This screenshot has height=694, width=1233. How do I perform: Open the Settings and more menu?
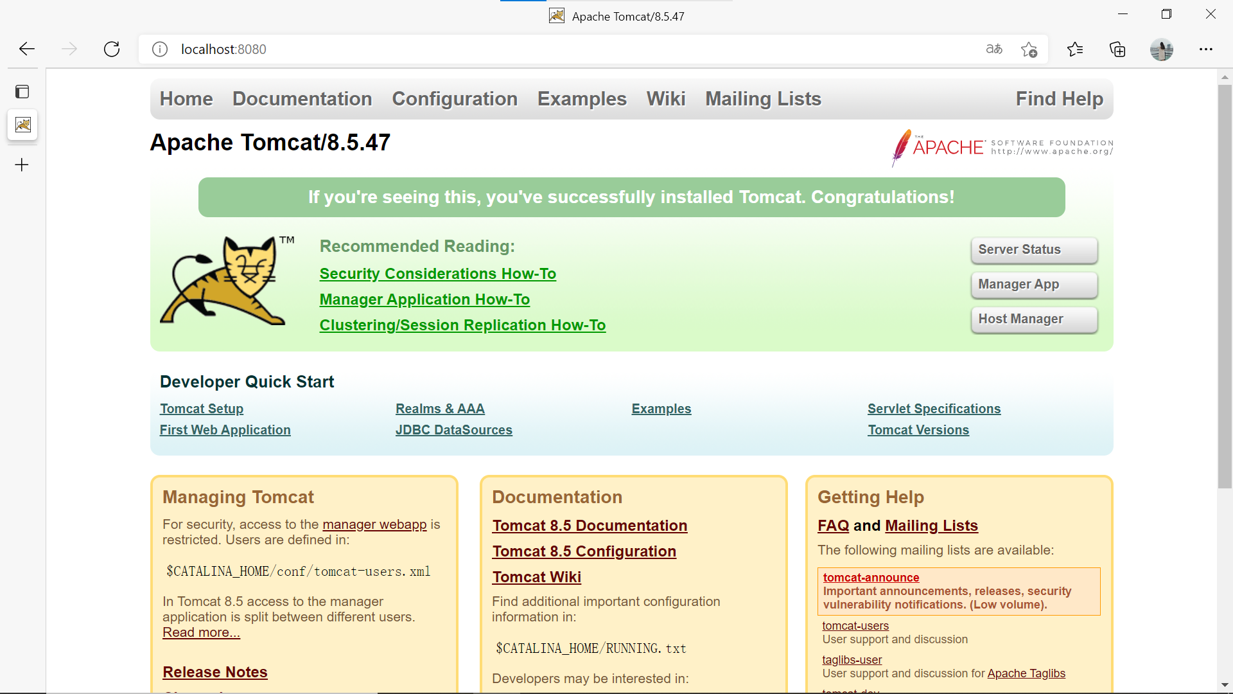pyautogui.click(x=1207, y=49)
